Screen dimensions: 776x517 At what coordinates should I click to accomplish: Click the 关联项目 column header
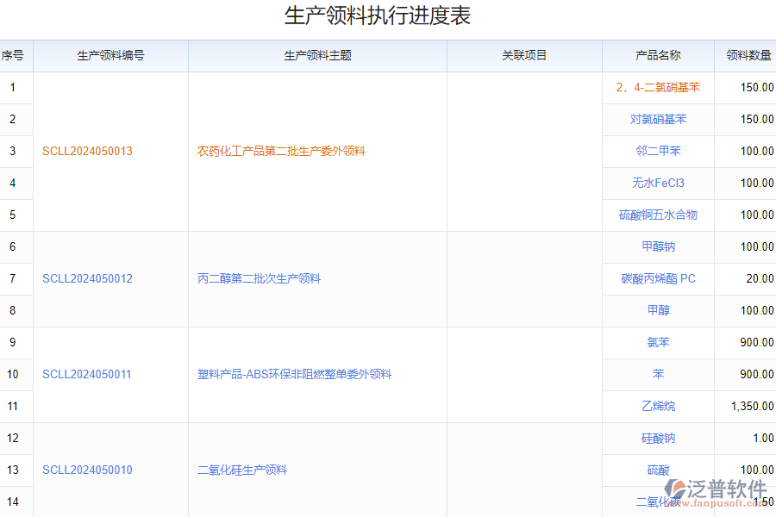point(524,56)
